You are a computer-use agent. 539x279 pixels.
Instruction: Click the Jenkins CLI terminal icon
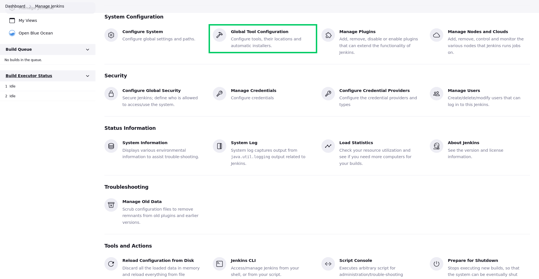(220, 264)
